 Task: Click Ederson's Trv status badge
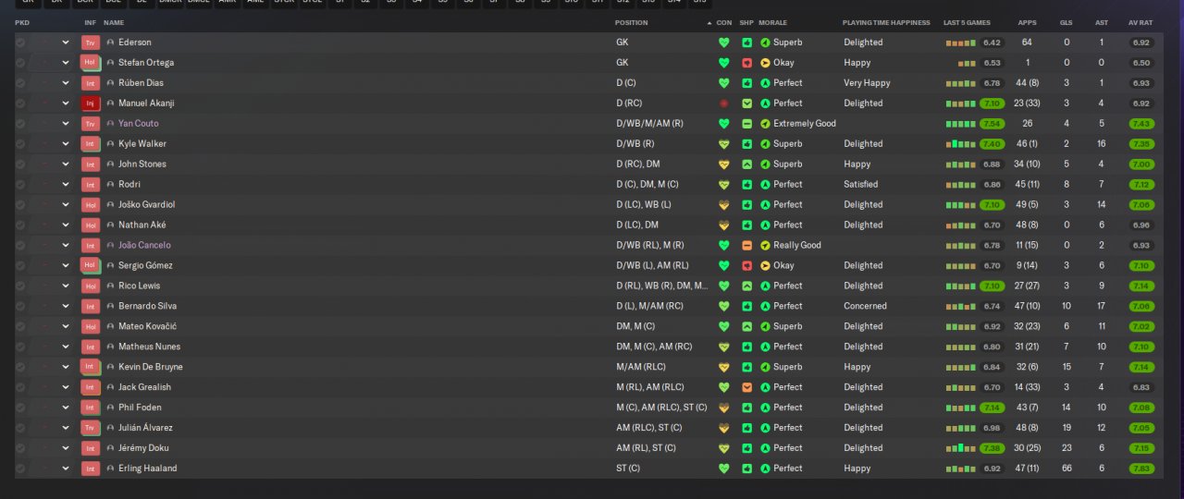click(90, 43)
